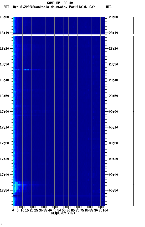
Task: Click the 23:20 UTC time label
Action: 113,49
